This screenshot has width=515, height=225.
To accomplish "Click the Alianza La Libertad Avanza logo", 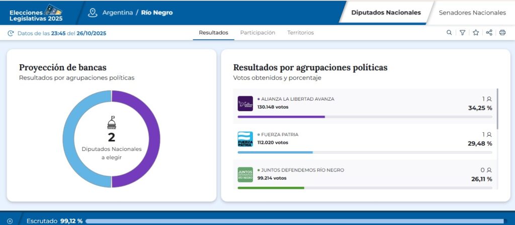I will click(245, 103).
